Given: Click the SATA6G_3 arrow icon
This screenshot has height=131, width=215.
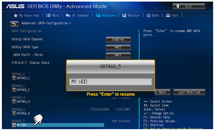Looking at the screenshot, I should pyautogui.click(x=14, y=101).
